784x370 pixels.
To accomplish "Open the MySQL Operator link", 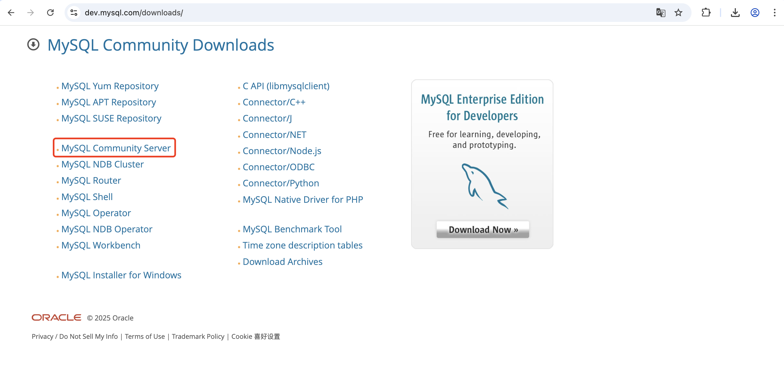I will pos(96,213).
